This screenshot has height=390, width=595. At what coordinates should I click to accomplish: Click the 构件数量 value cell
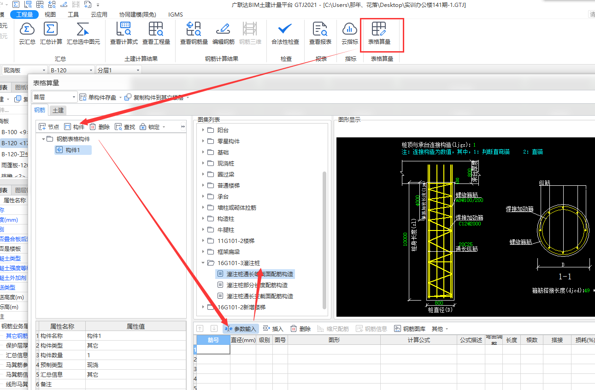[x=135, y=355]
